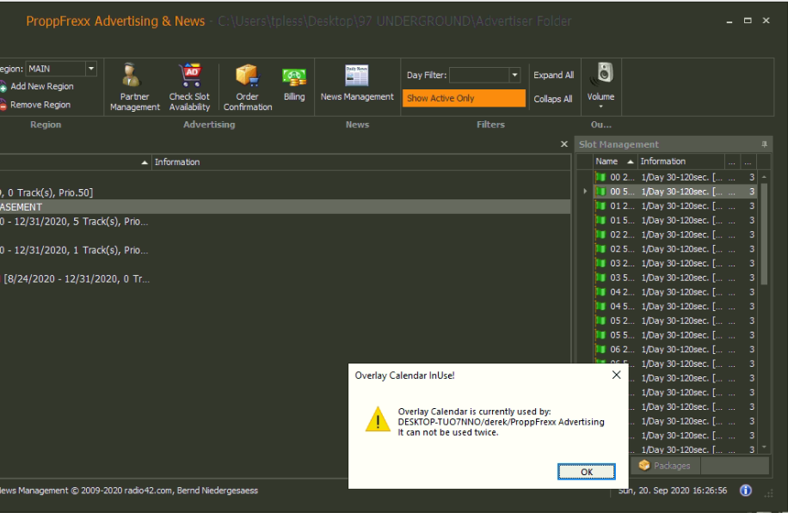788x513 pixels.
Task: Click green flag icon of slot 00 2...
Action: 600,177
